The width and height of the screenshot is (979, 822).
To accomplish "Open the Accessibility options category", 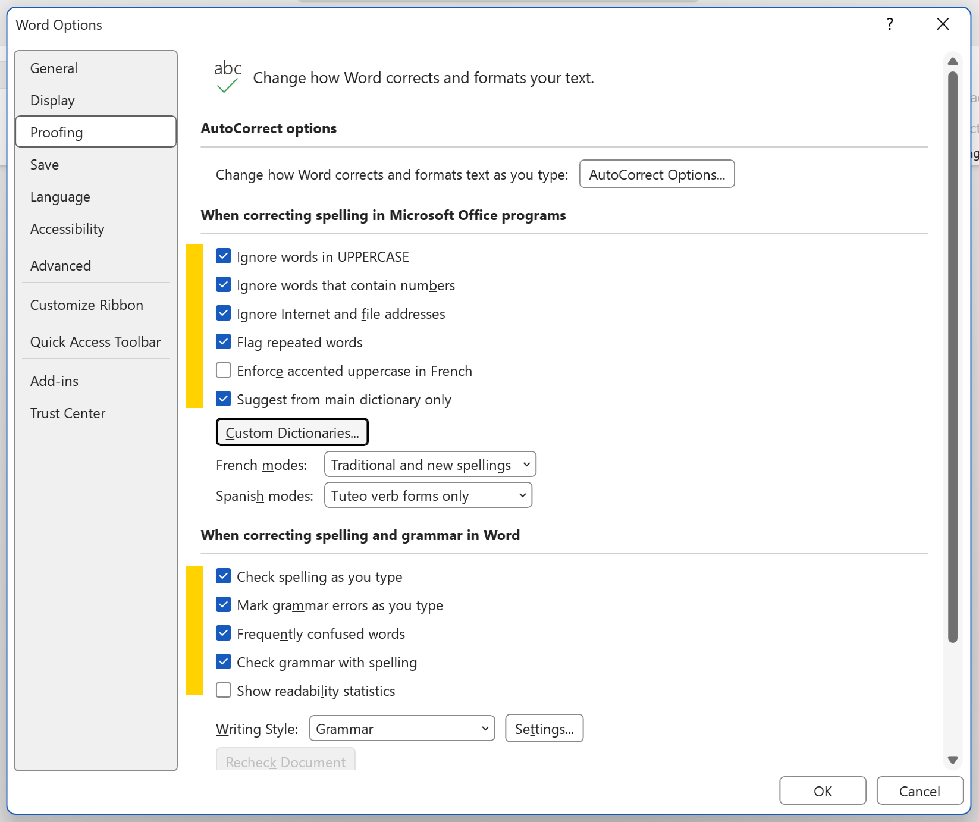I will coord(96,229).
